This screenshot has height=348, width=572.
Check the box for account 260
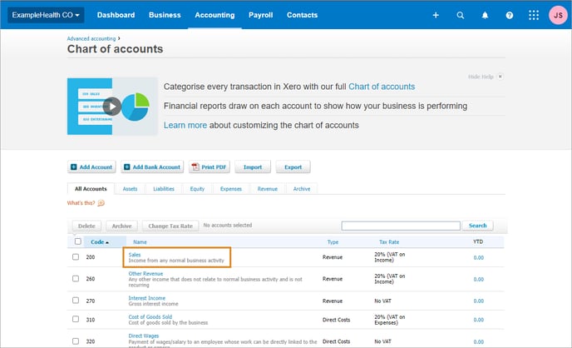[x=76, y=279]
